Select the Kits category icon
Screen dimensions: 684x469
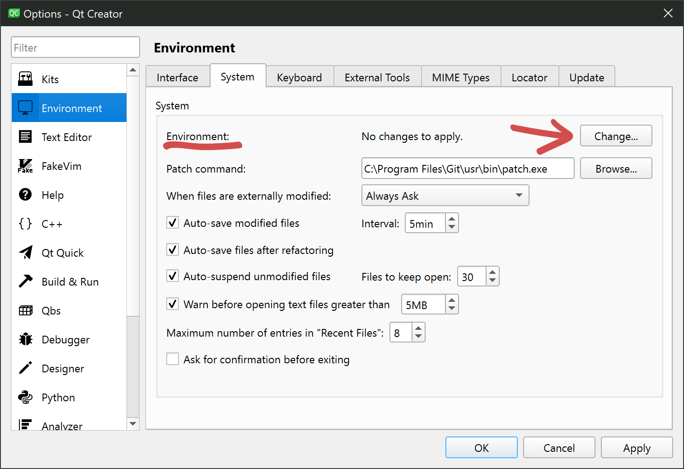click(x=25, y=79)
